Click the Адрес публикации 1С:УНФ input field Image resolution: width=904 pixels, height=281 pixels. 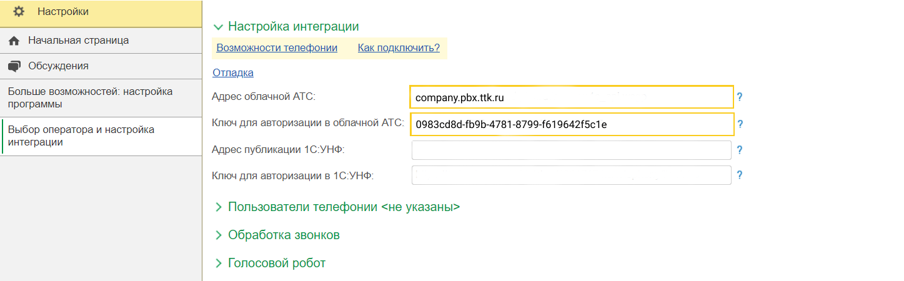coord(571,150)
